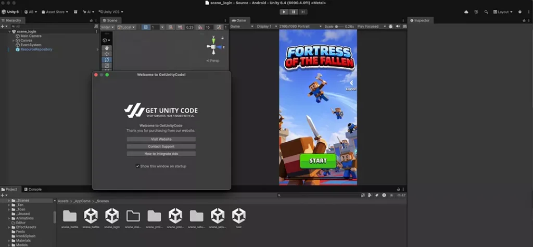Click the grid increment snap icon
This screenshot has width=533, height=247.
[170, 27]
